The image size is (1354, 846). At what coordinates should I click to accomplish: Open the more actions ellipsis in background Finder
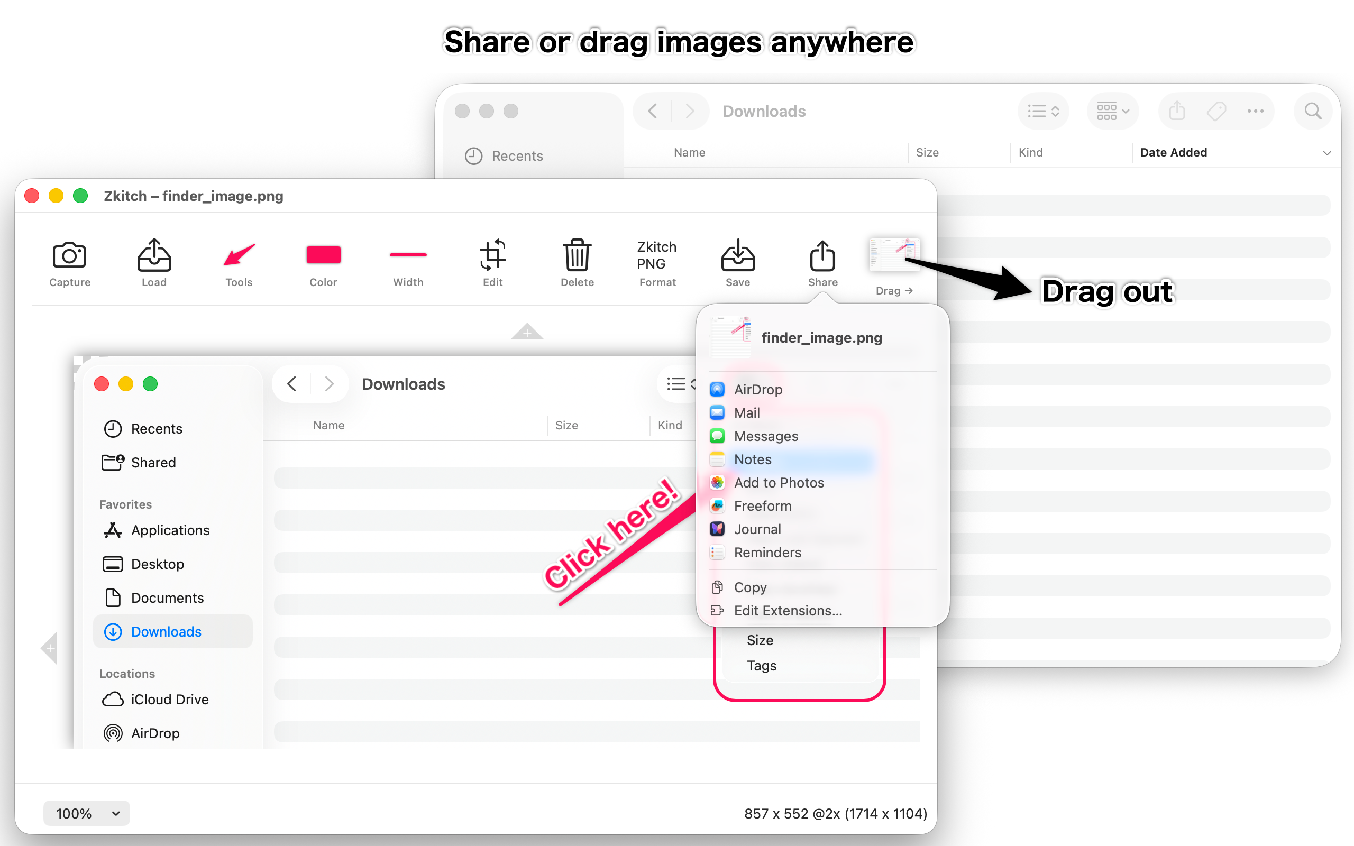[x=1256, y=111]
